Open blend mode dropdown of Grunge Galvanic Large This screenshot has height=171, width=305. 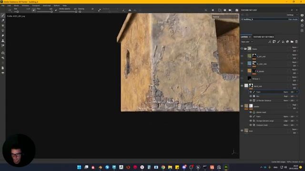286,121
